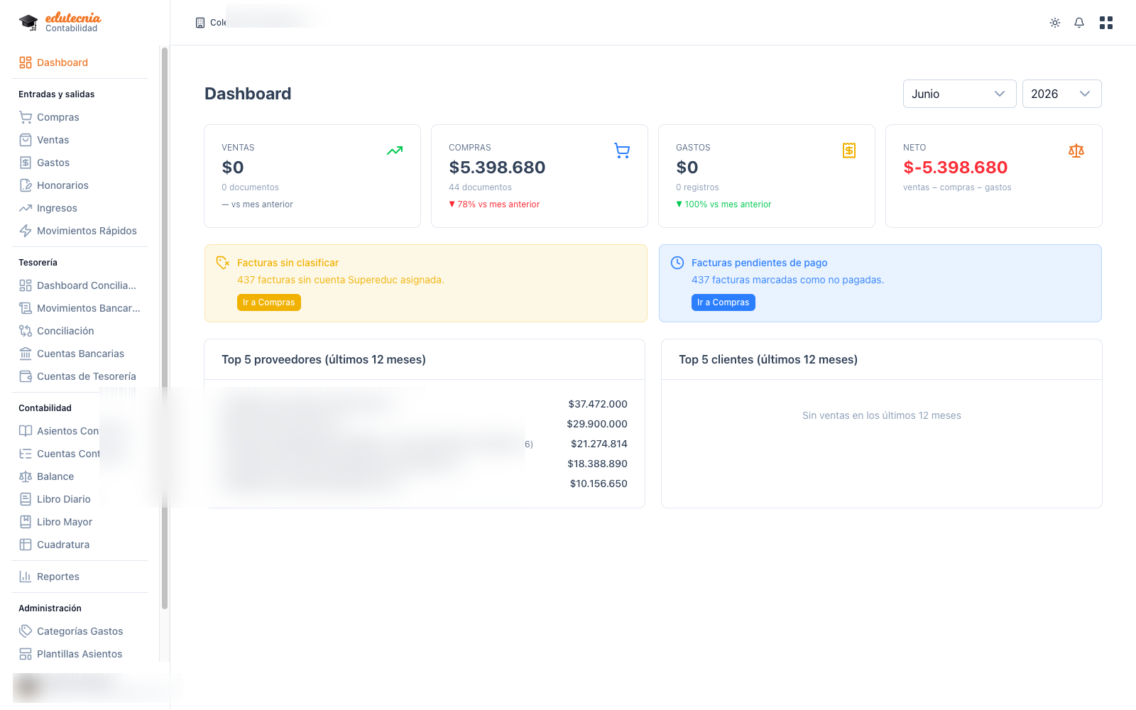1136x710 pixels.
Task: Click the sidebar vertical scrollbar
Action: tap(165, 328)
